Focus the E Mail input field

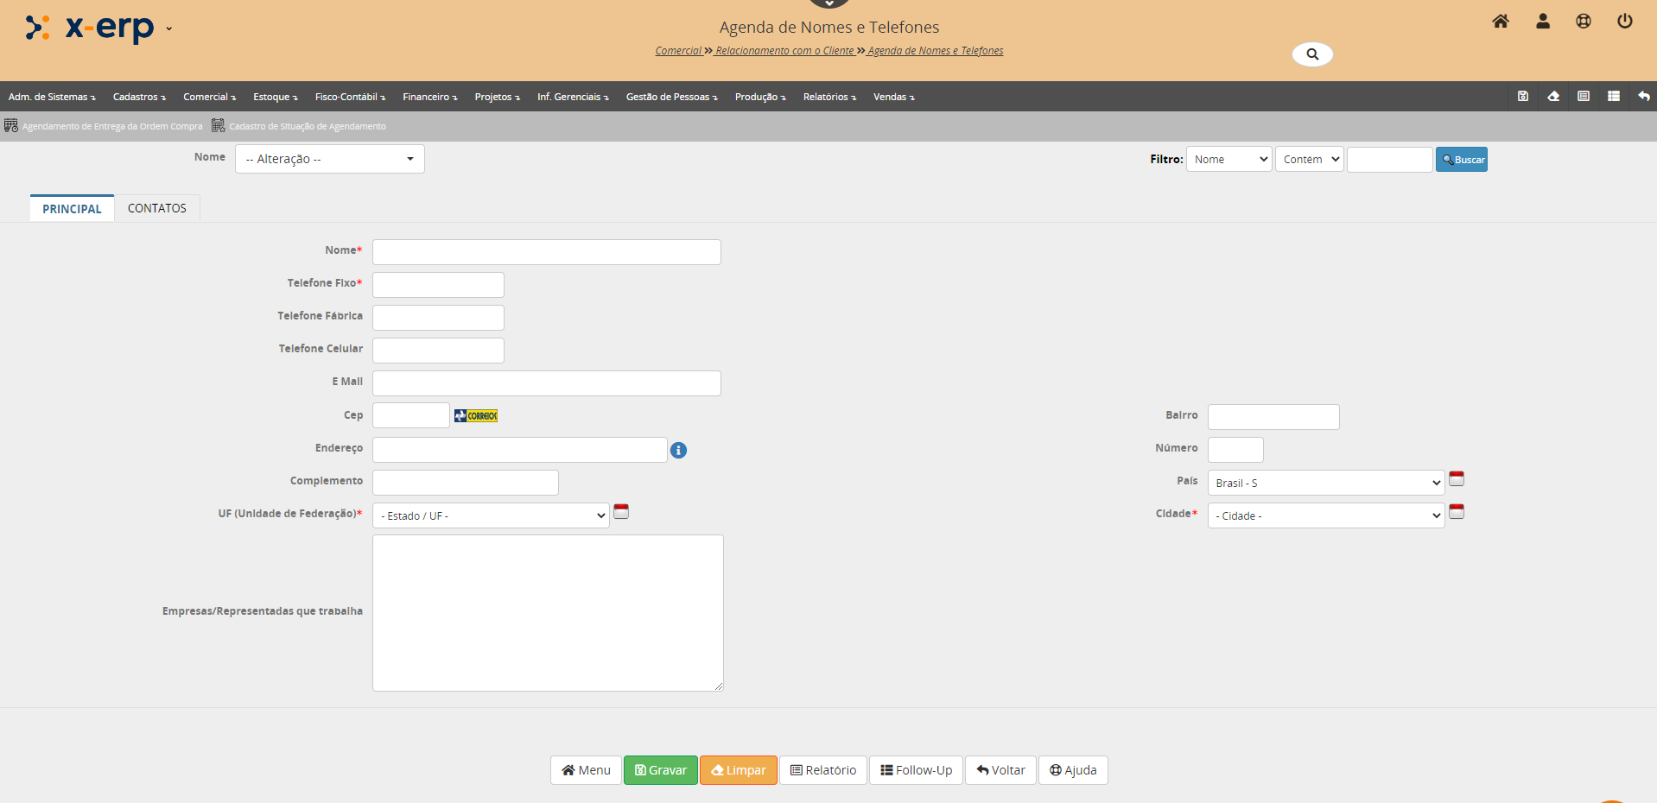click(546, 383)
